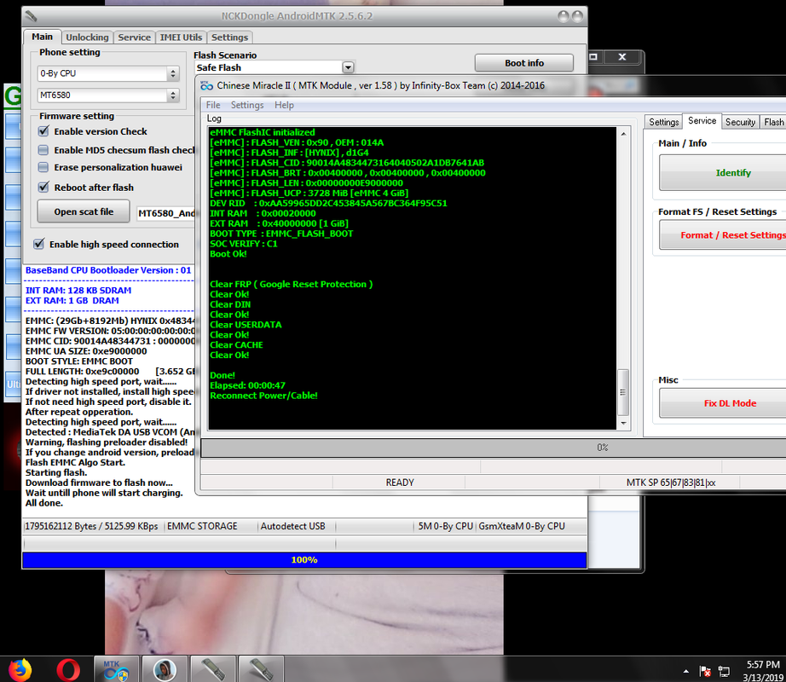The image size is (786, 682).
Task: Open the portrait photo taskbar app
Action: tap(165, 669)
